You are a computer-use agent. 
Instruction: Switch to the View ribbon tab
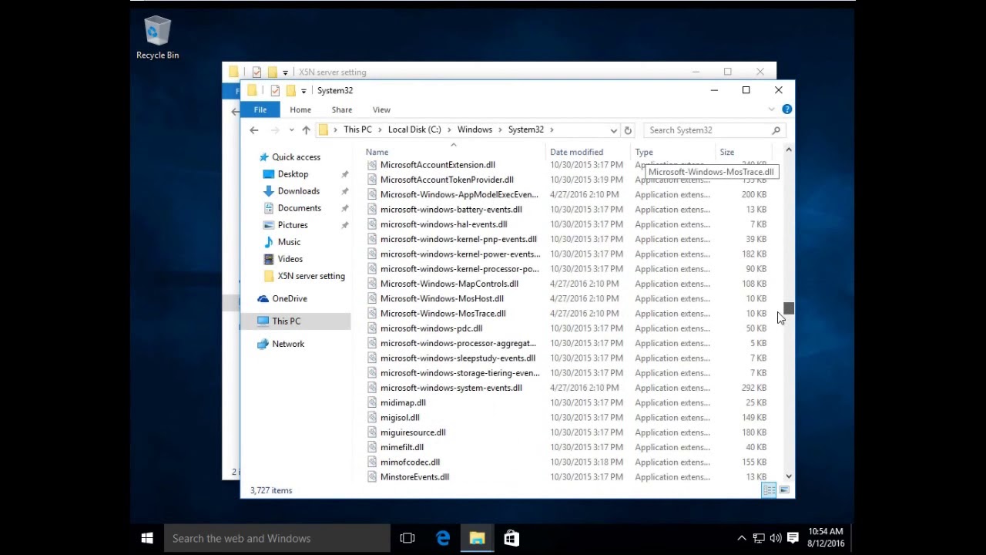coord(381,109)
